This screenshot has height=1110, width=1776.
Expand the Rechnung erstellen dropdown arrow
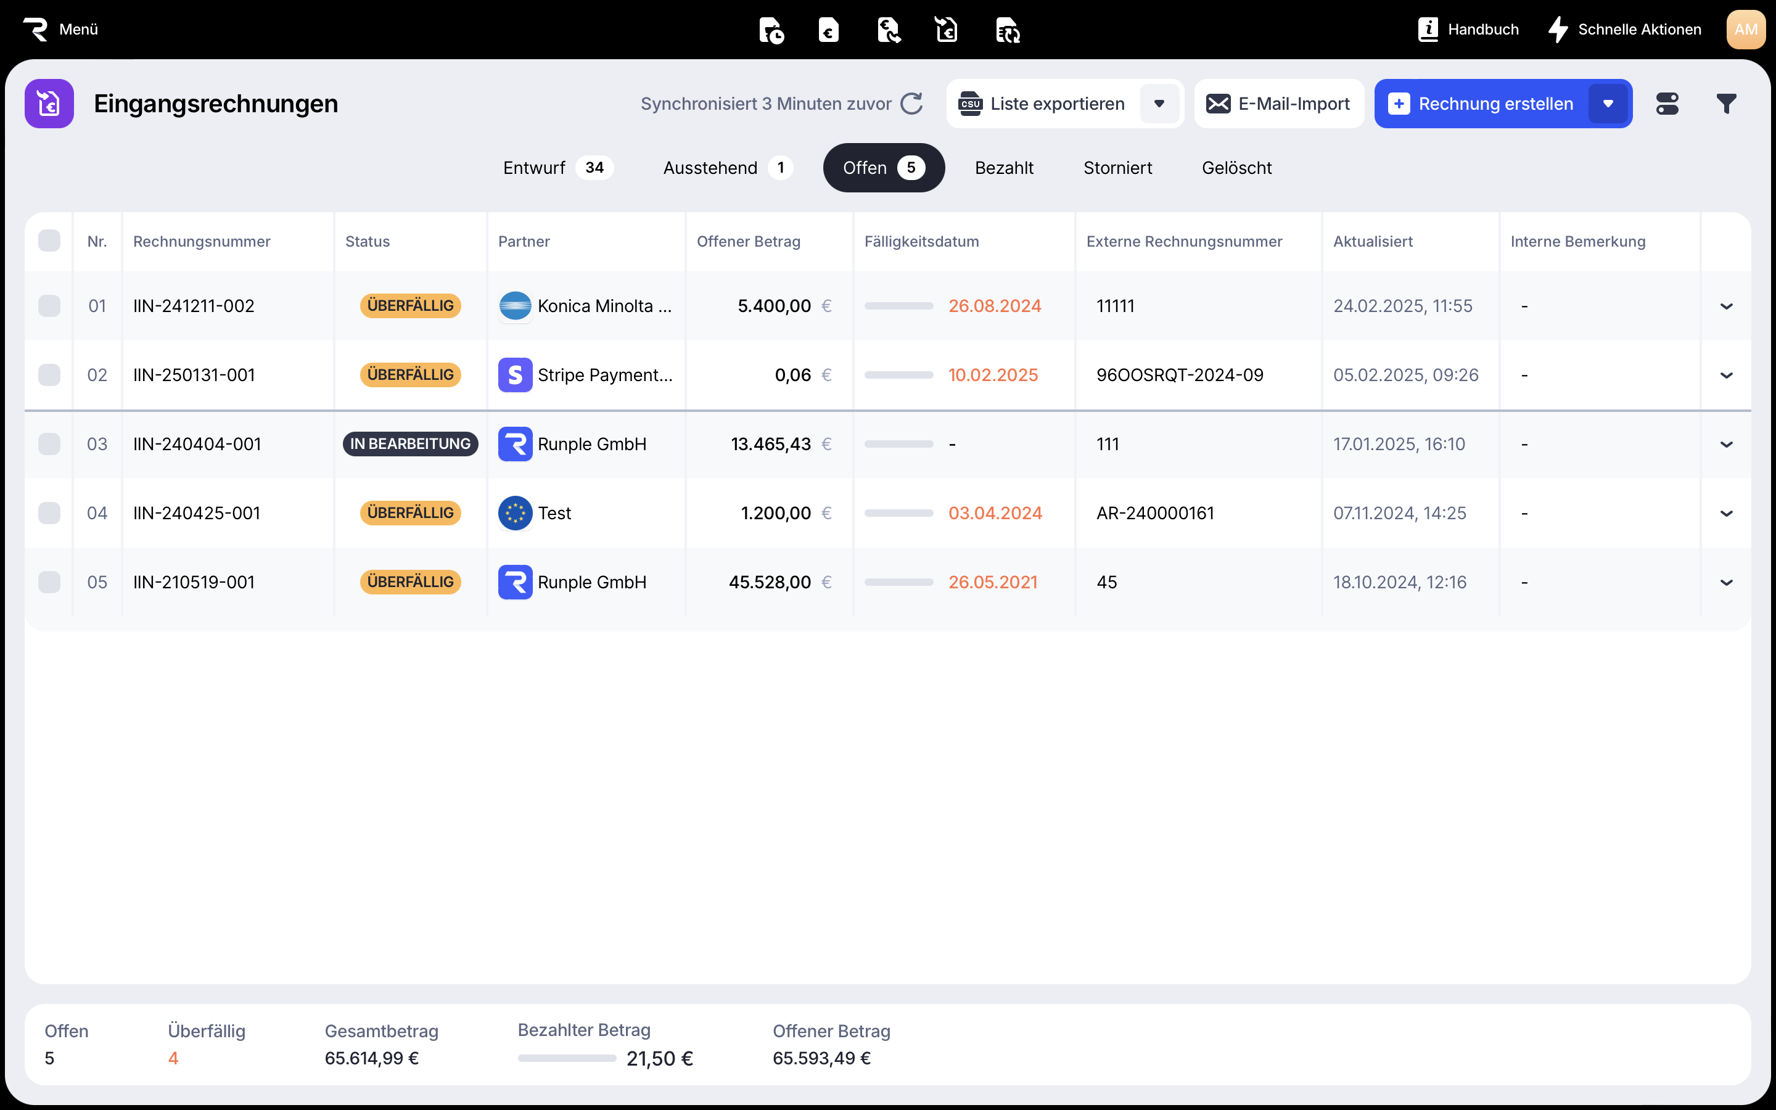pyautogui.click(x=1608, y=104)
